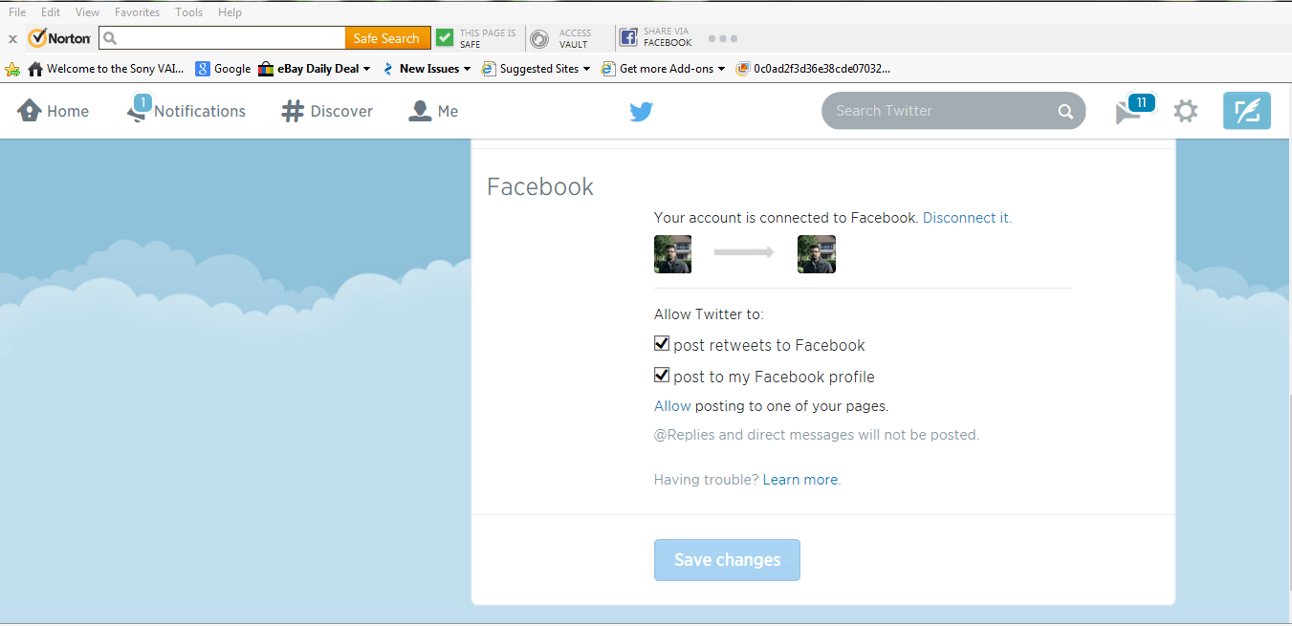Open the Discover hashtag icon

(292, 111)
